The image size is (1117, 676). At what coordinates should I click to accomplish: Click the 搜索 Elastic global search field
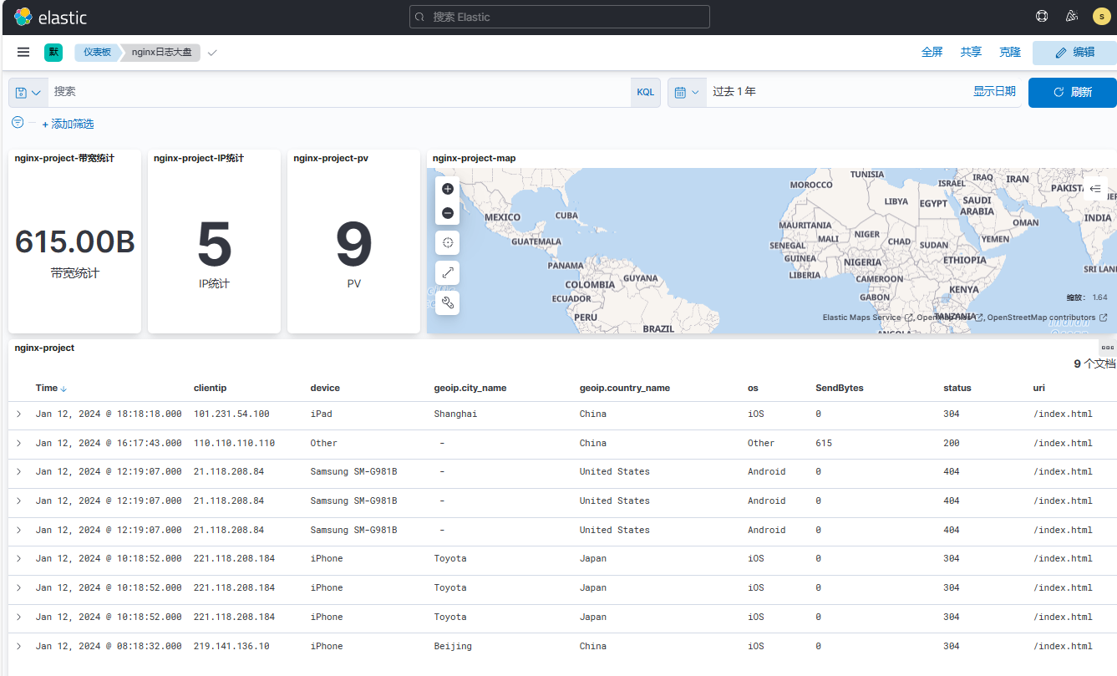[560, 17]
